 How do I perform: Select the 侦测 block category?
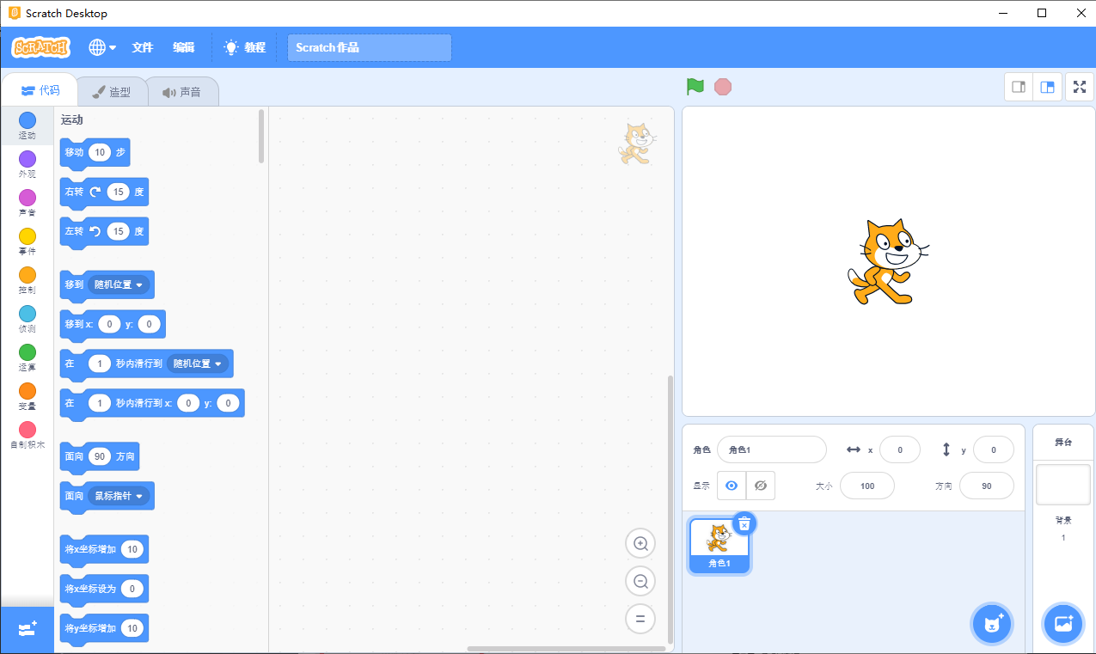click(28, 319)
